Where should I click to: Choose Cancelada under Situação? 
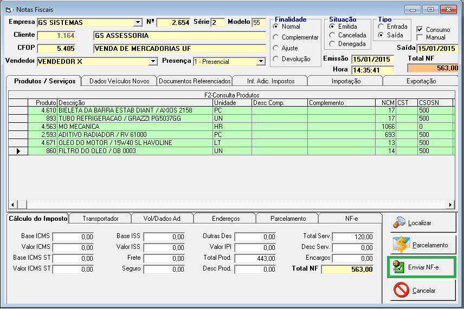pyautogui.click(x=332, y=35)
